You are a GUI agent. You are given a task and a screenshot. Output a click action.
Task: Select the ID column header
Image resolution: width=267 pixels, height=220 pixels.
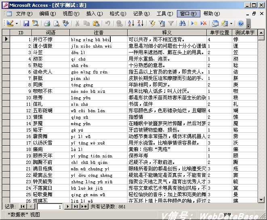click(21, 33)
